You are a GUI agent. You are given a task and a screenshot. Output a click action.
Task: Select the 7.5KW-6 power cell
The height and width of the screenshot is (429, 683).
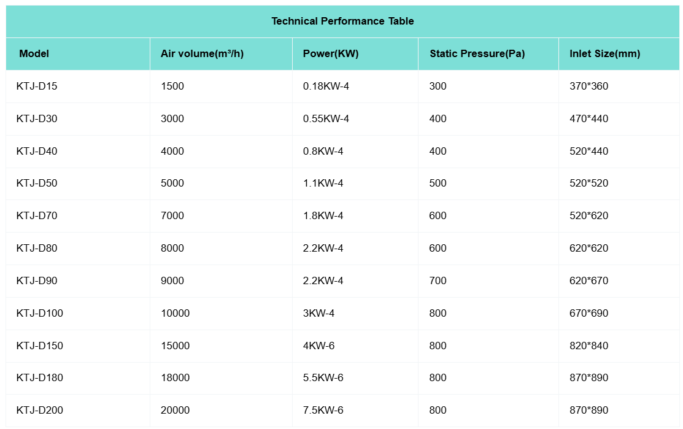[x=323, y=411]
